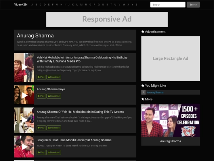Play the Anurag Sharma Priya video

tap(41, 96)
